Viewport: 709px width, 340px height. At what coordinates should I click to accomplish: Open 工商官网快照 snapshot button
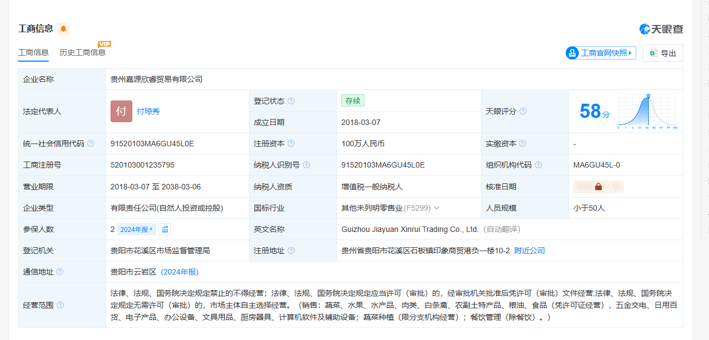tap(601, 53)
